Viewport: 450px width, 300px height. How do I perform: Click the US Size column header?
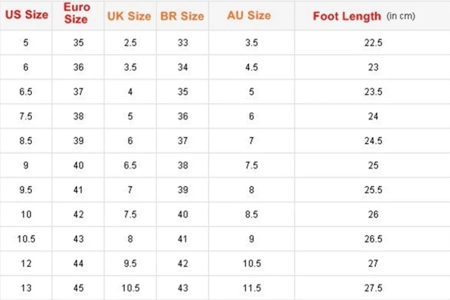[x=26, y=16]
